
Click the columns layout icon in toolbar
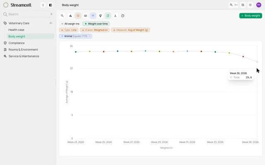[86, 16]
